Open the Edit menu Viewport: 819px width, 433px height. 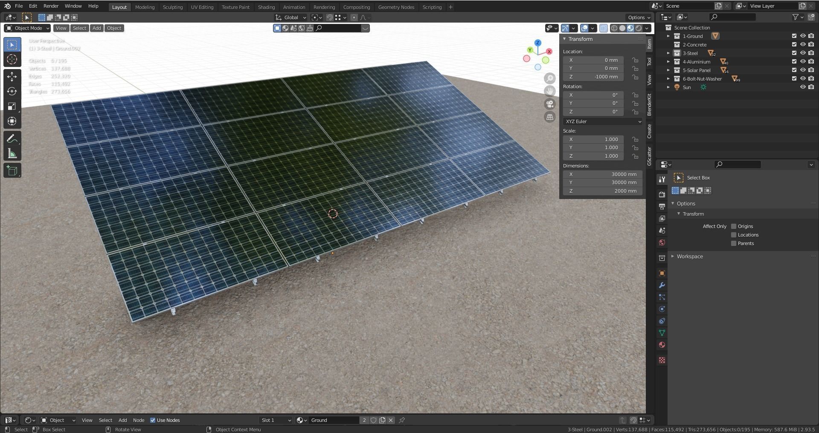click(x=33, y=6)
